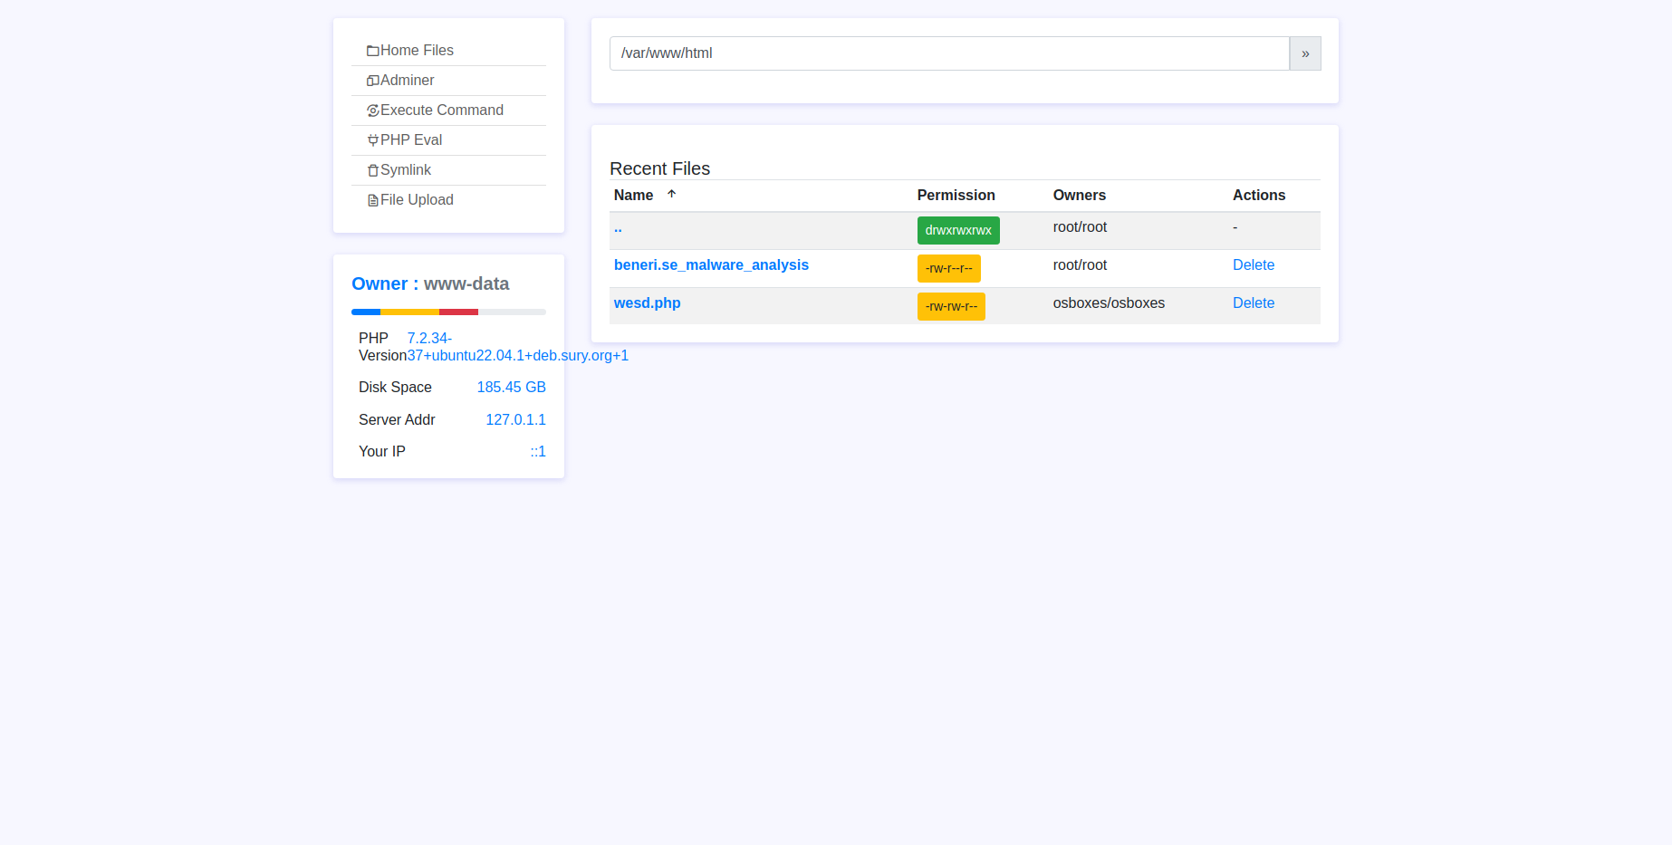Click root/root owner in beneri.se row
The height and width of the screenshot is (845, 1672).
1080,265
